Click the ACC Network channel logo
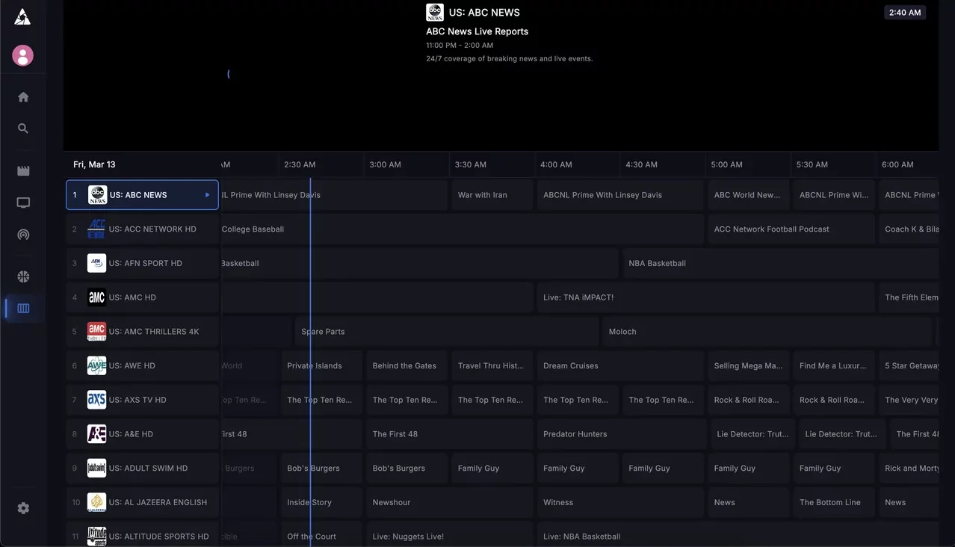955x547 pixels. click(x=96, y=229)
